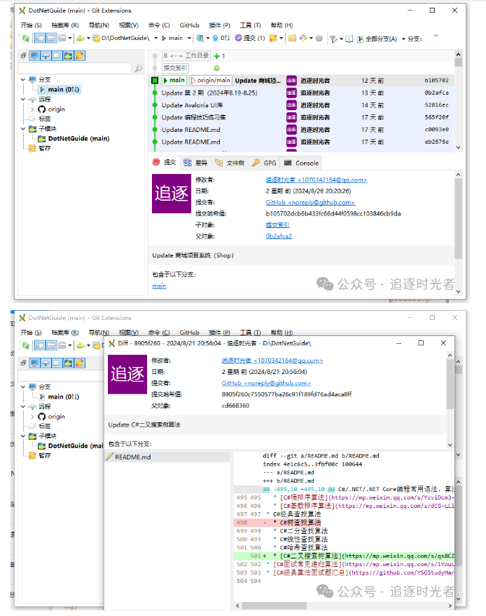The width and height of the screenshot is (486, 616).
Task: Toggle left panel icon in top window toolbar
Action: tap(40, 38)
